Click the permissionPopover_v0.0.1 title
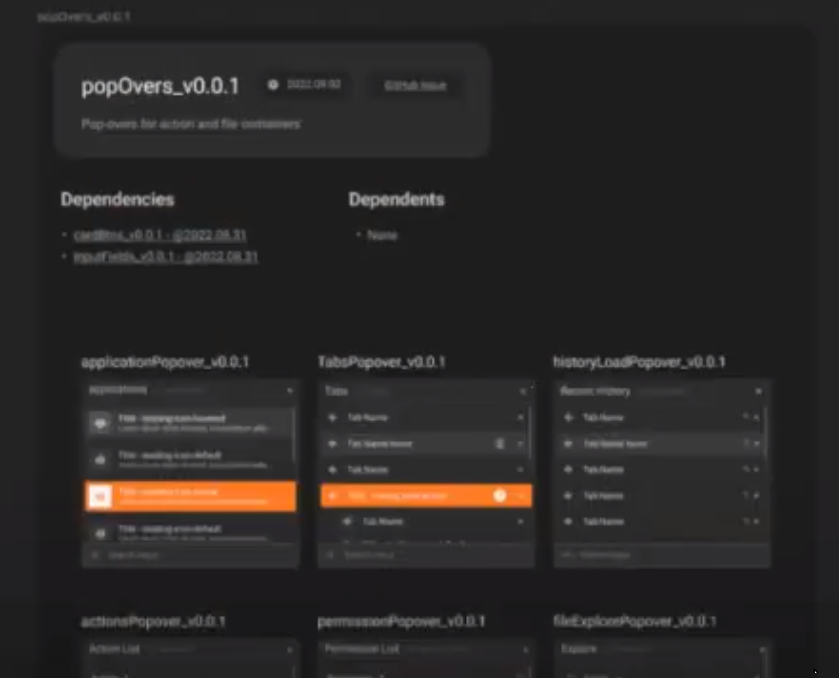Image resolution: width=839 pixels, height=678 pixels. (401, 622)
